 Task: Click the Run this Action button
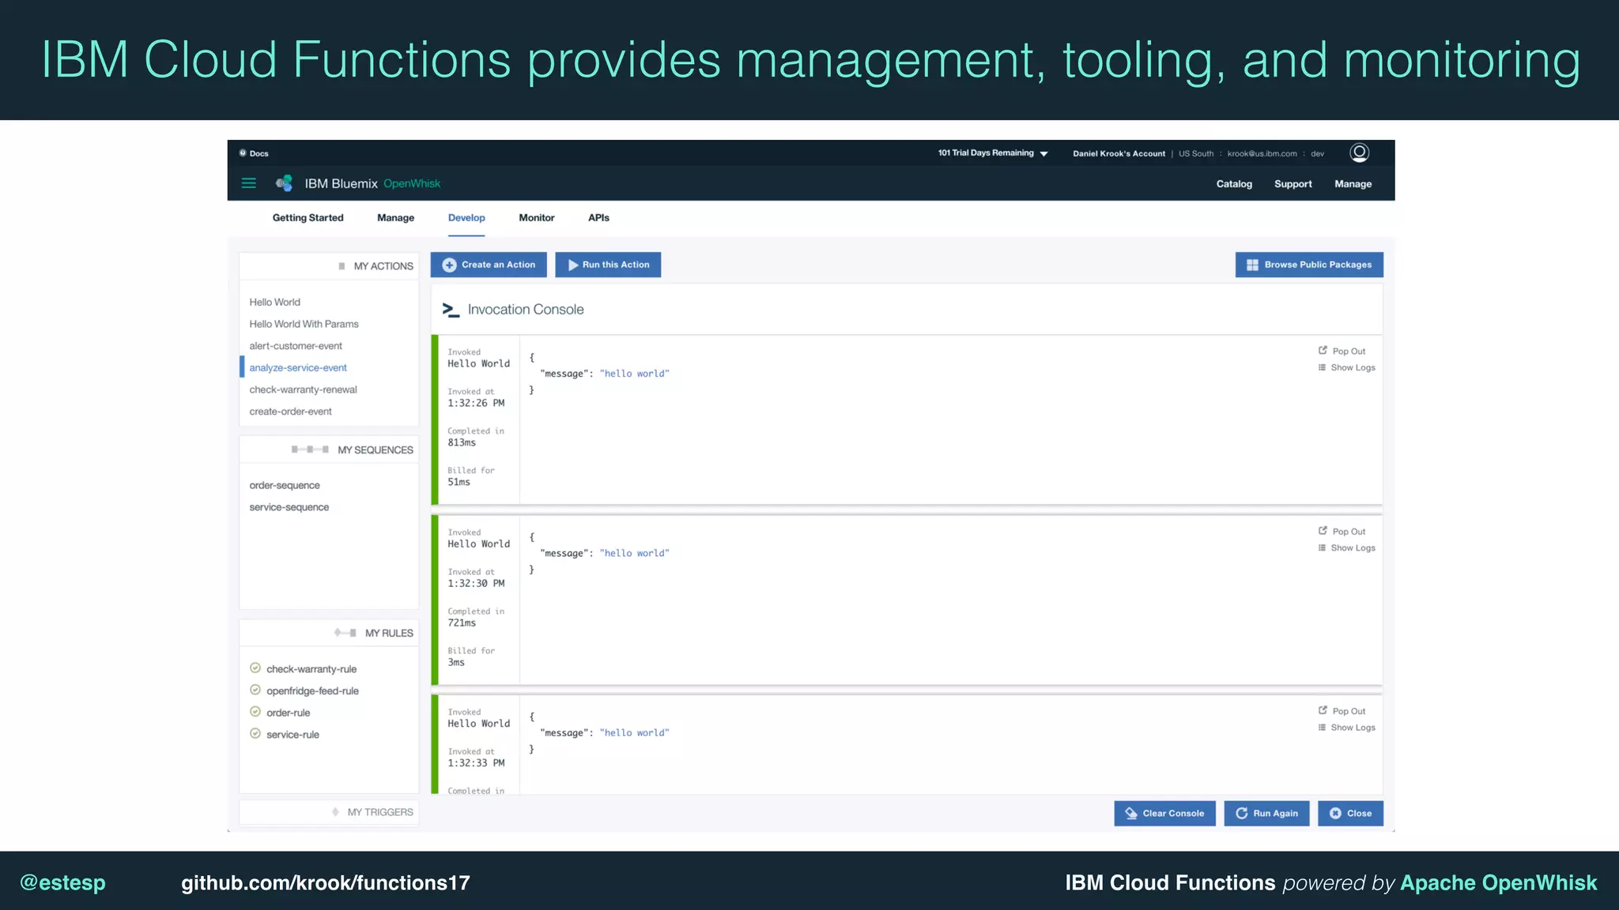608,265
